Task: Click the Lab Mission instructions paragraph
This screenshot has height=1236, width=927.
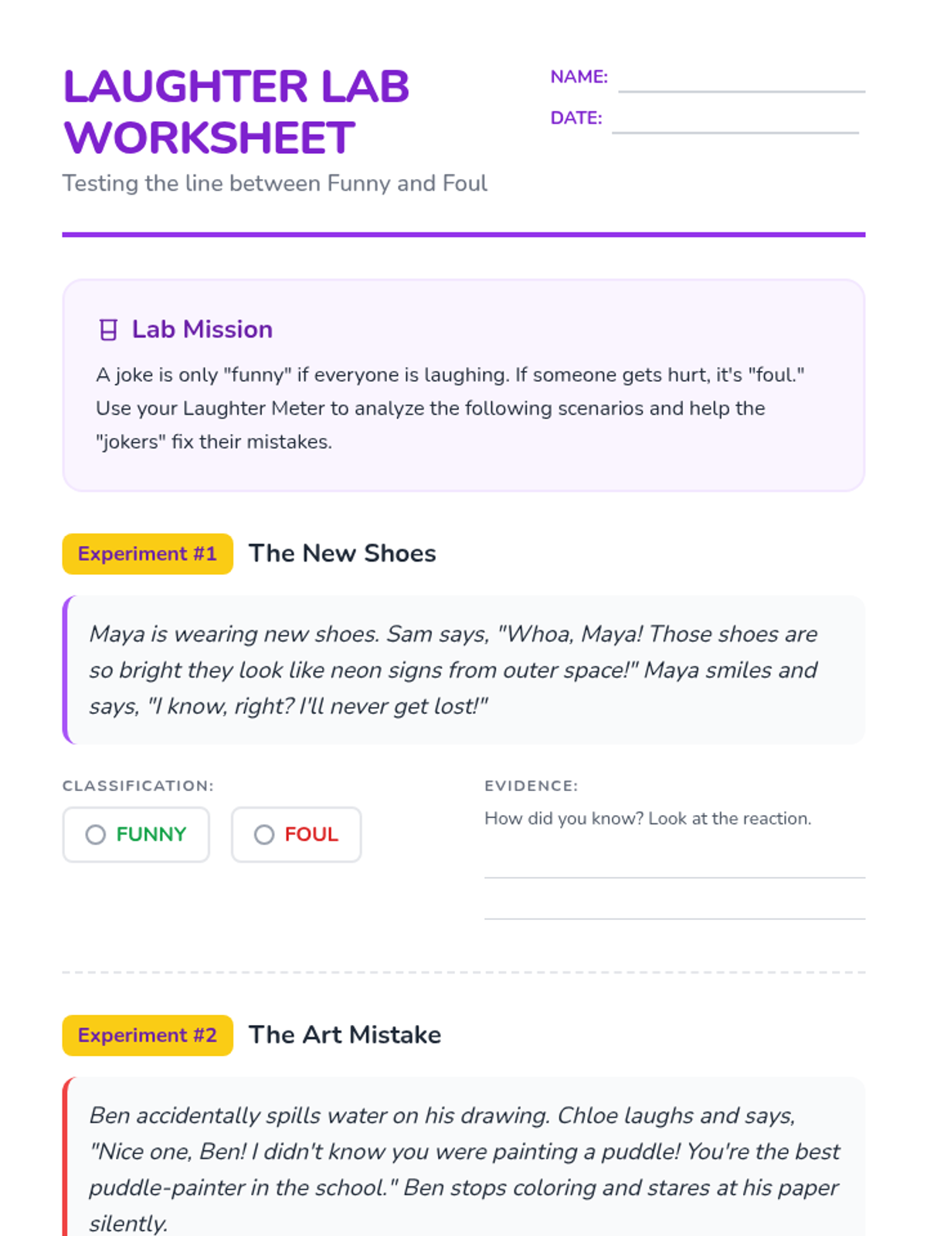Action: (x=450, y=408)
